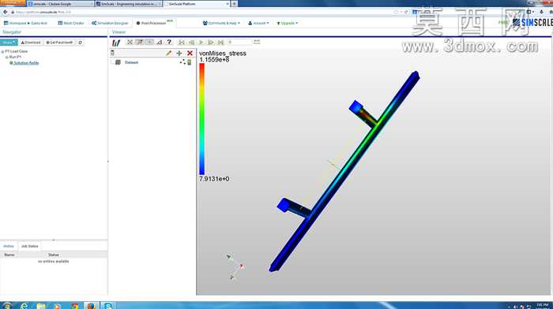Screen dimensions: 553x309
Task: Open the Account dropdown menu
Action: (x=258, y=23)
